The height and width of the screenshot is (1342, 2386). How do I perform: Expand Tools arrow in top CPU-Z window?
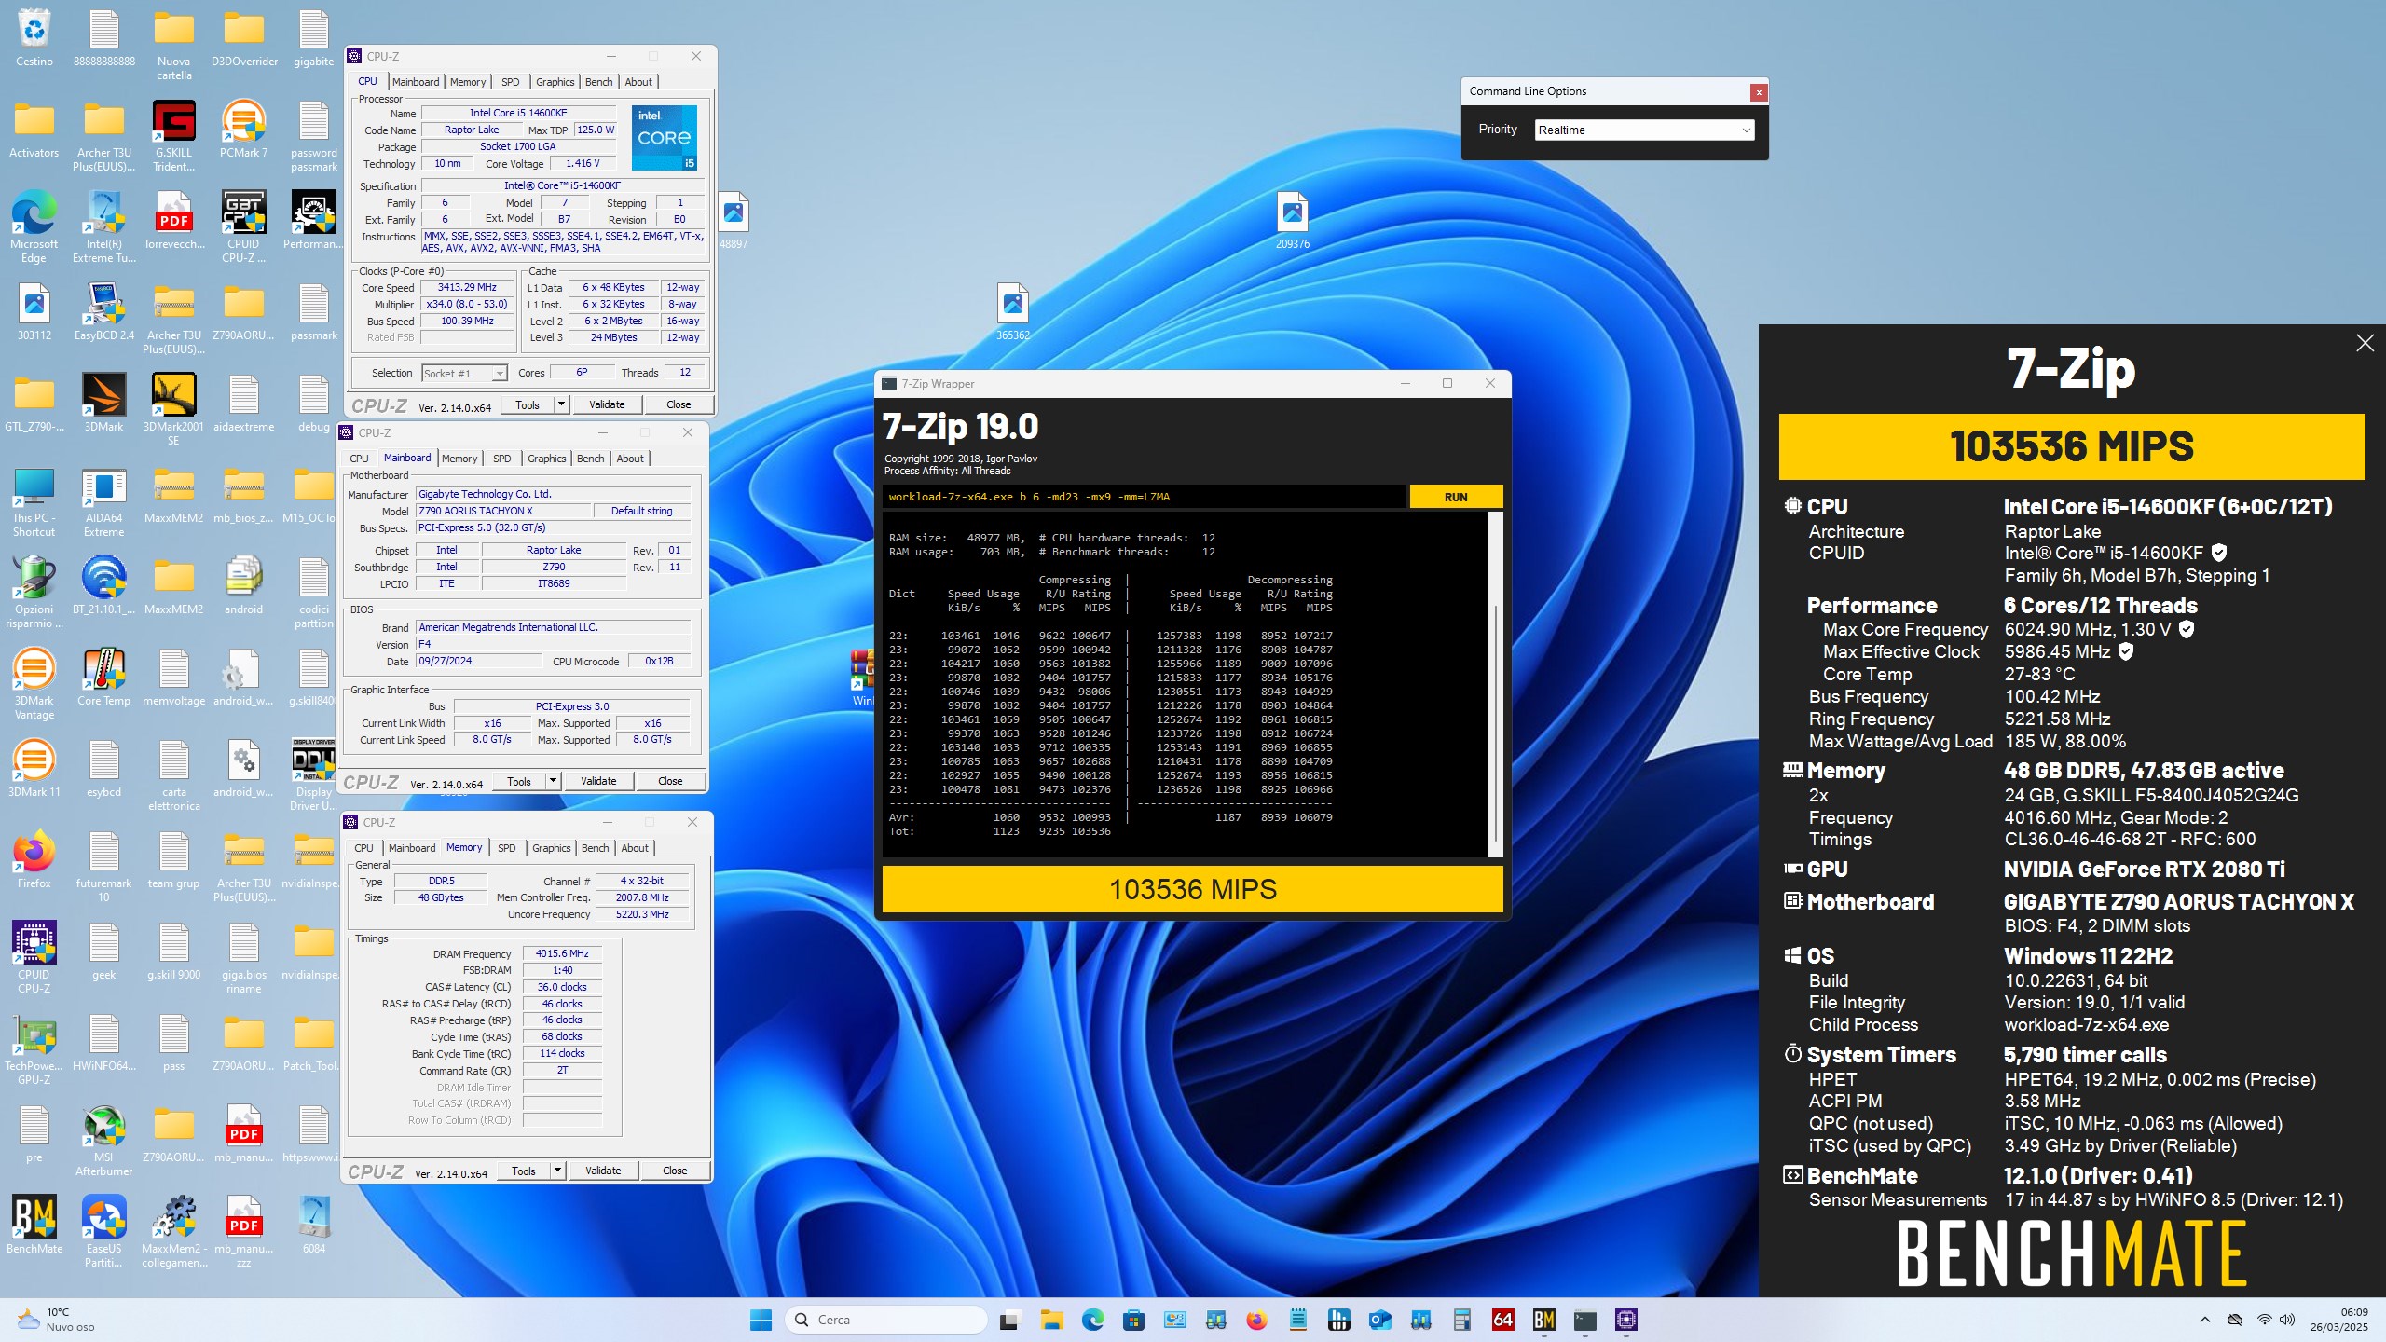point(561,404)
